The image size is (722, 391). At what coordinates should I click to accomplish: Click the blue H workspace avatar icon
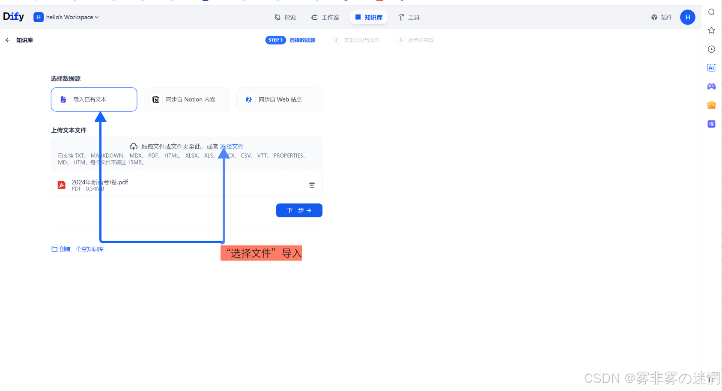coord(39,17)
